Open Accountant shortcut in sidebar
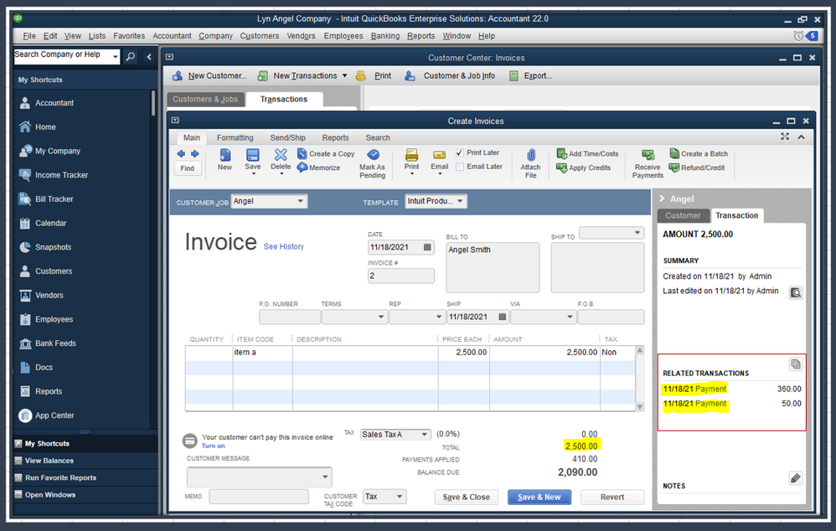 [x=54, y=103]
